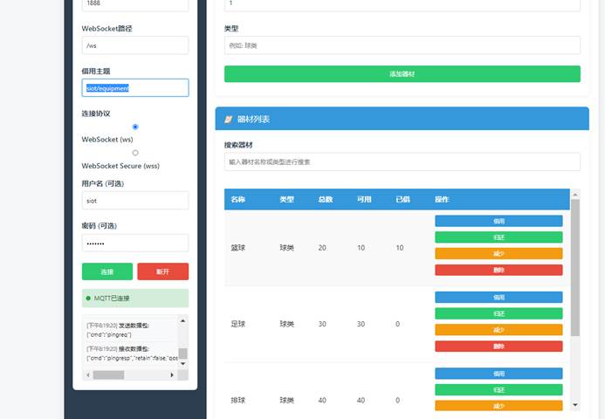Click the log box scroll-up arrow

pos(182,322)
